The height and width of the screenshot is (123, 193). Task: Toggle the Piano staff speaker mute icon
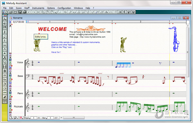click(10, 93)
